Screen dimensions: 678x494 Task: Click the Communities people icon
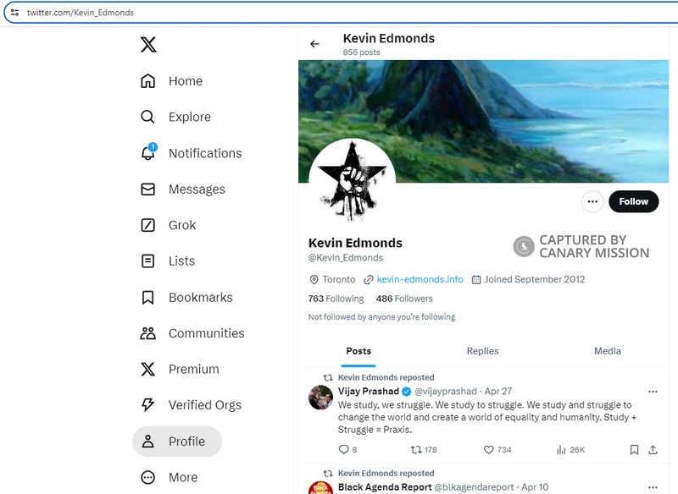click(x=147, y=333)
